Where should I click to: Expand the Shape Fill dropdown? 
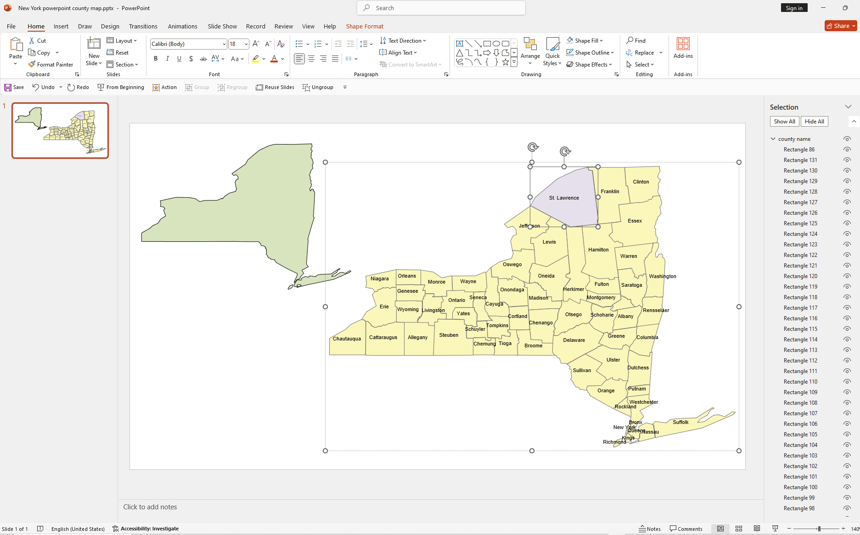(601, 41)
